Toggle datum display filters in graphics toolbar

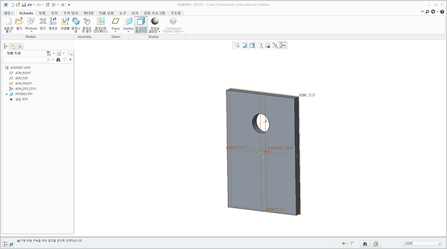click(275, 46)
